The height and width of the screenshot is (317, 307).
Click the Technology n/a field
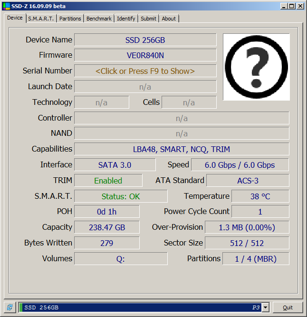coord(102,102)
